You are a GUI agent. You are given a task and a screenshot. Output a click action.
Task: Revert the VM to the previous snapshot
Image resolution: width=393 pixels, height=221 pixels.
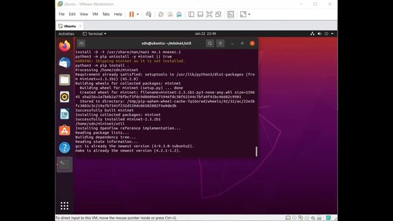click(x=170, y=14)
